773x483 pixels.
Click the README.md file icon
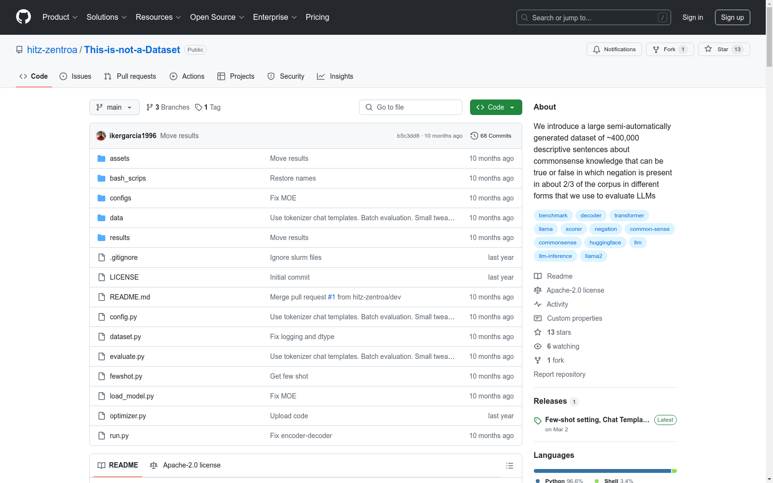pos(101,297)
